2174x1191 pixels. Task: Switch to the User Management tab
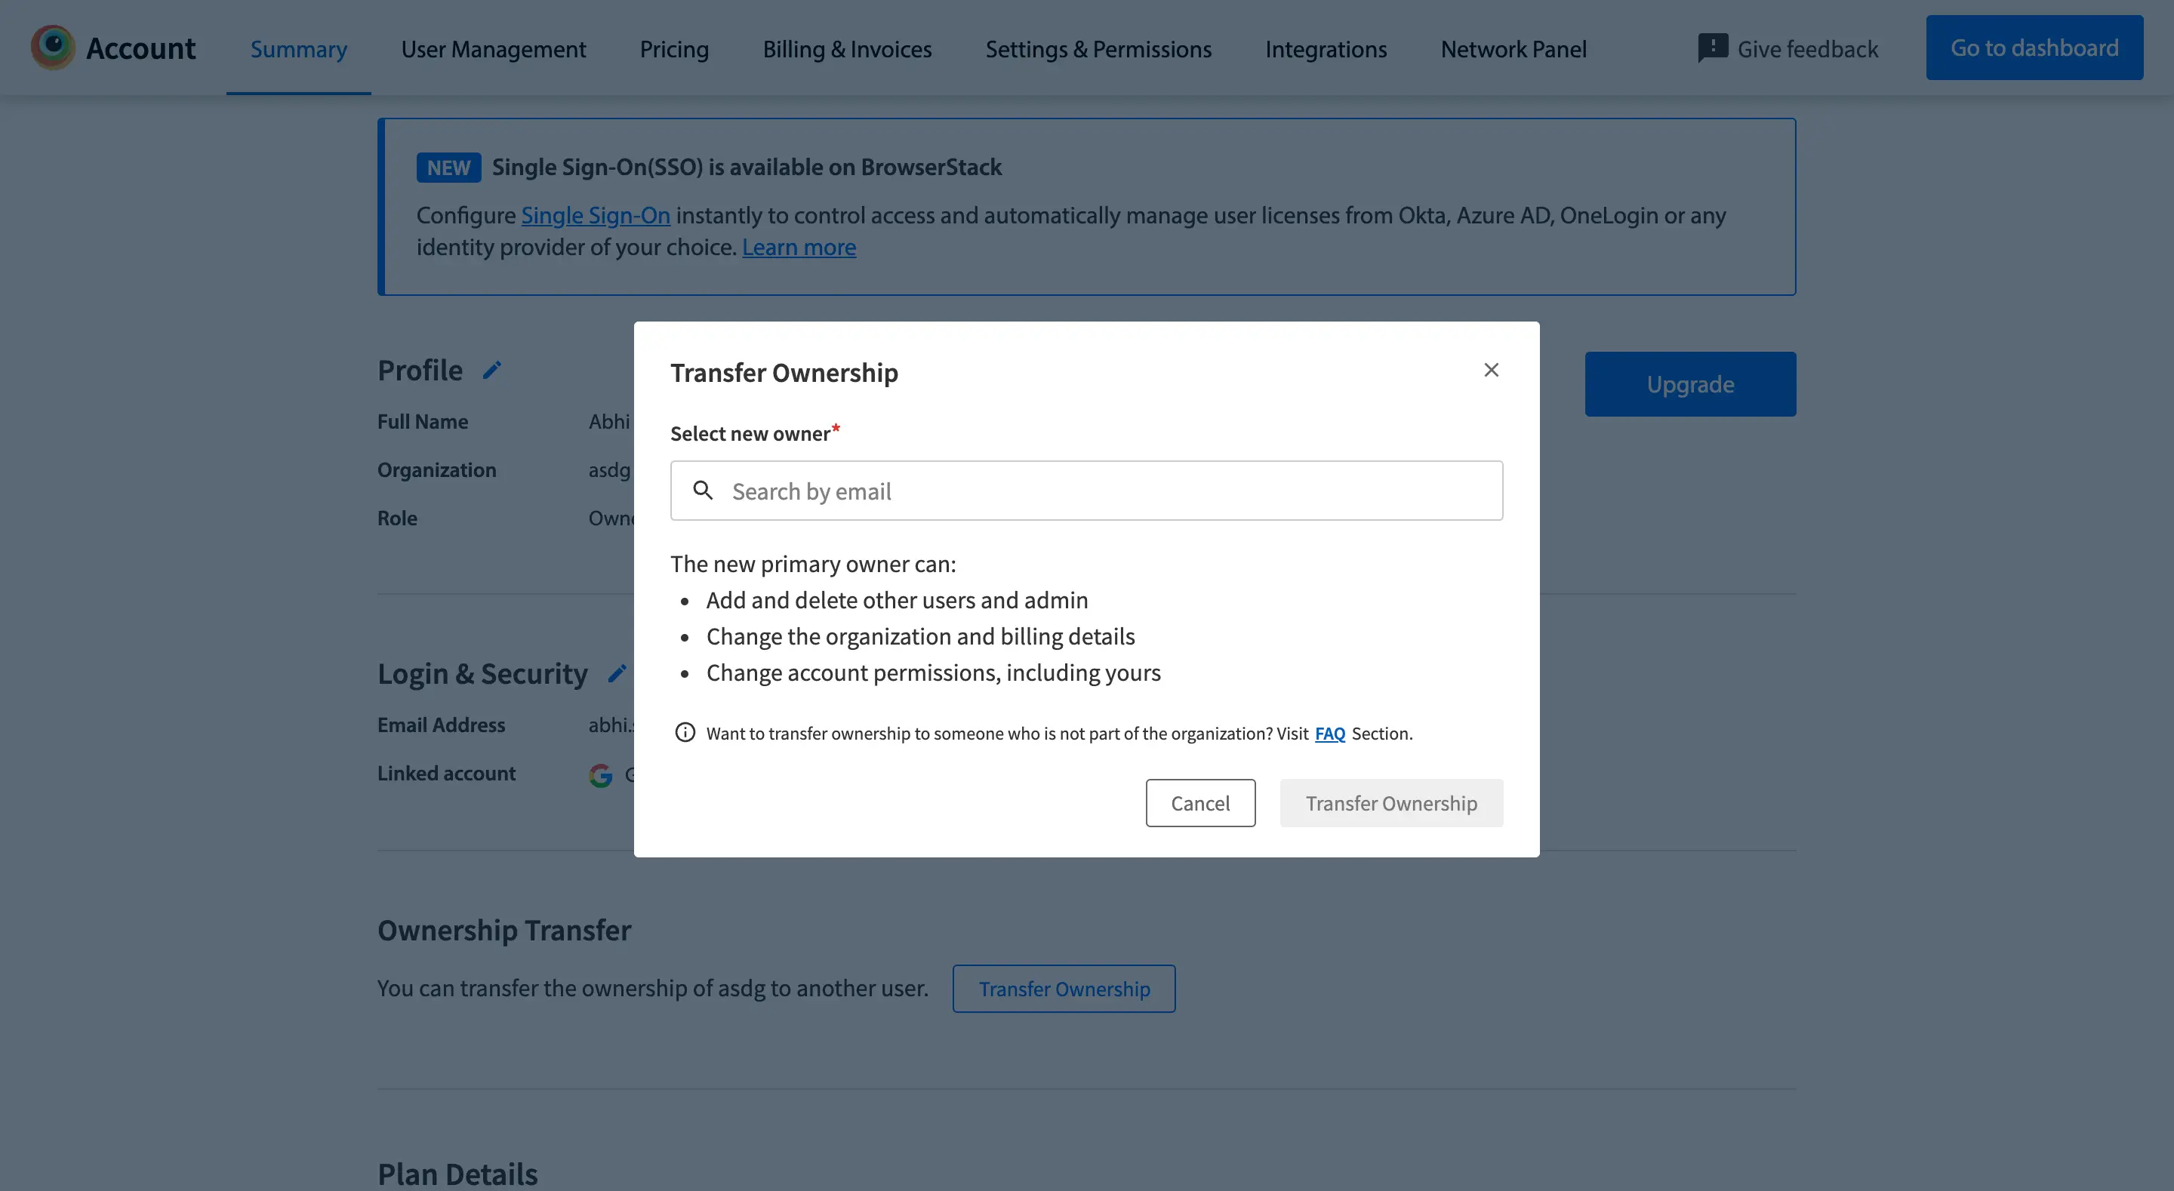click(x=493, y=49)
